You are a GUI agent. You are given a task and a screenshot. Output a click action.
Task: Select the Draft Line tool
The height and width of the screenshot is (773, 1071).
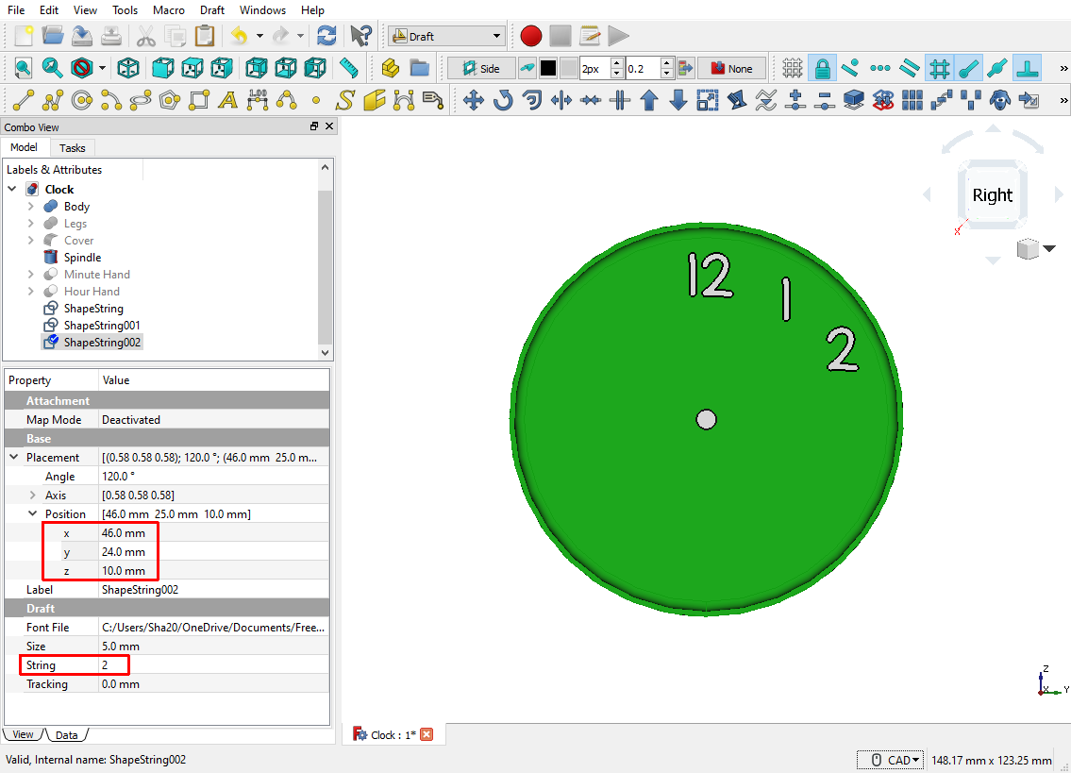24,100
